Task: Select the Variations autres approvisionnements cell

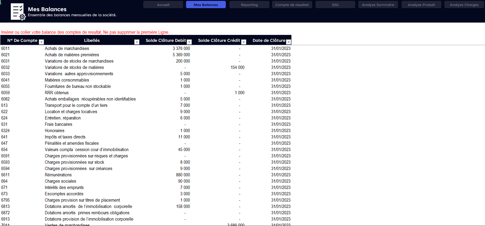Action: (x=79, y=74)
